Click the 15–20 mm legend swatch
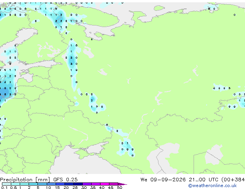Screen dimensions: 245x189 point(60,184)
